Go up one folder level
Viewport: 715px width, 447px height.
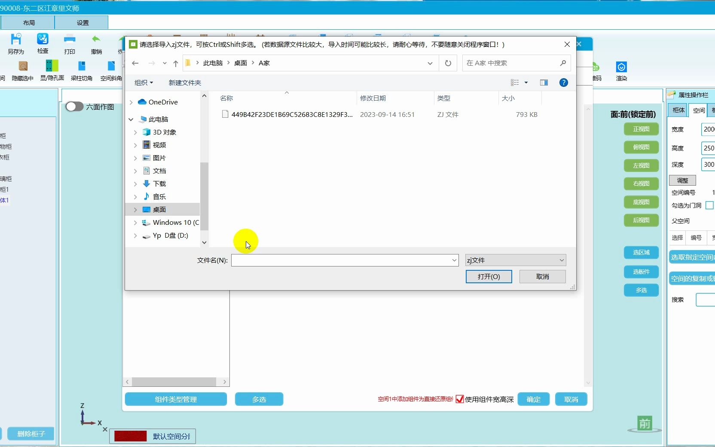tap(175, 63)
